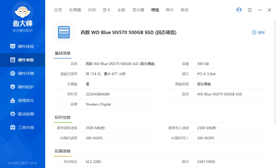The width and height of the screenshot is (276, 168).
Task: Switch to the 总览 tab
Action: 58,10
